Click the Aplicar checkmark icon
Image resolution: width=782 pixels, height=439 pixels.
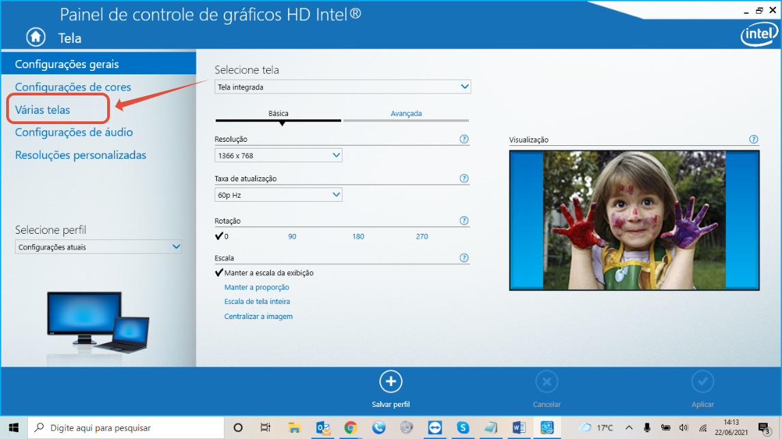point(702,382)
